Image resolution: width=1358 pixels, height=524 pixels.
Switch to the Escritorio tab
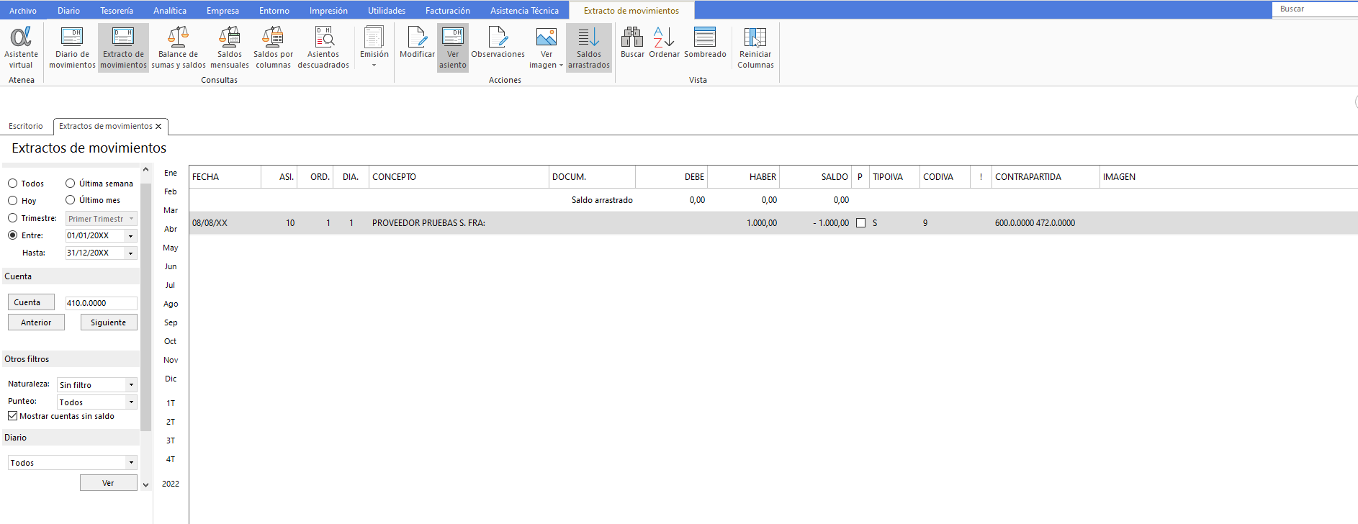[26, 126]
